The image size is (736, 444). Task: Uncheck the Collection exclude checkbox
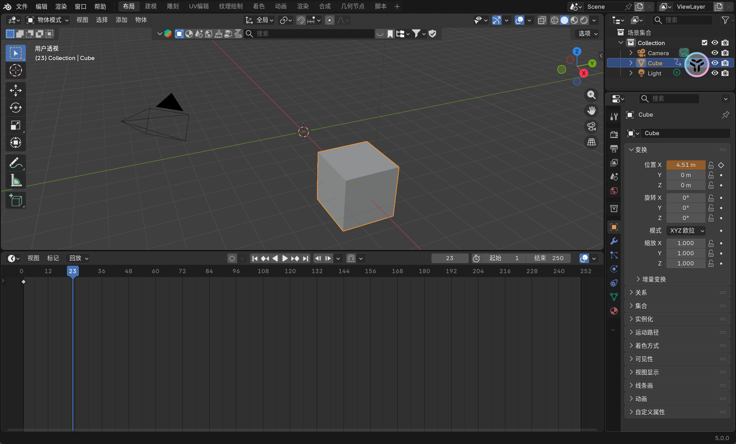[705, 43]
